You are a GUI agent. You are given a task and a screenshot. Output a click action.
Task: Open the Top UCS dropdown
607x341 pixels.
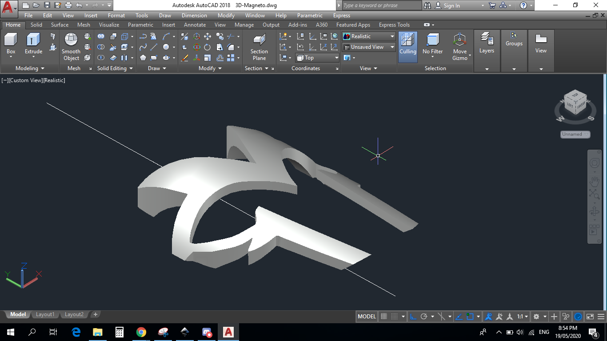pyautogui.click(x=317, y=58)
